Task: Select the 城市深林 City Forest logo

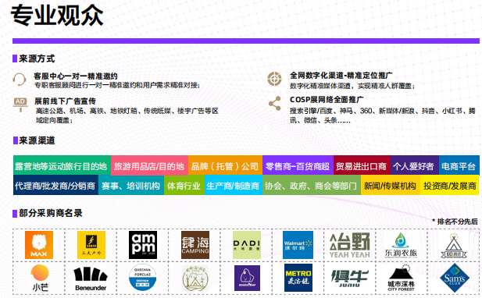Action: (402, 278)
